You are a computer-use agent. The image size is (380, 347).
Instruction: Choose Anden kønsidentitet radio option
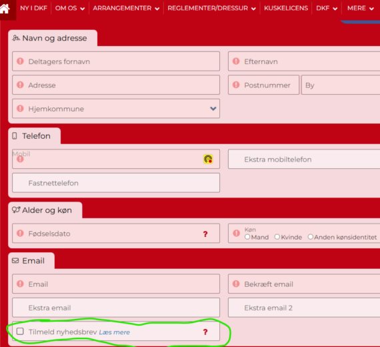click(311, 237)
